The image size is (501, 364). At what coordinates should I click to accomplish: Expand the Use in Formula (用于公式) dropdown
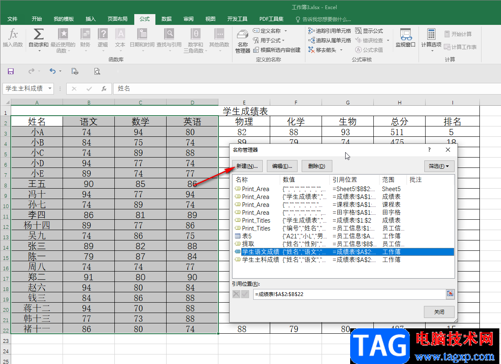tap(283, 40)
